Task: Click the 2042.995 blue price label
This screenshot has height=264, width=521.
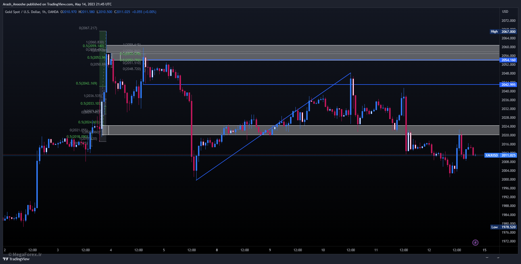Action: 508,85
